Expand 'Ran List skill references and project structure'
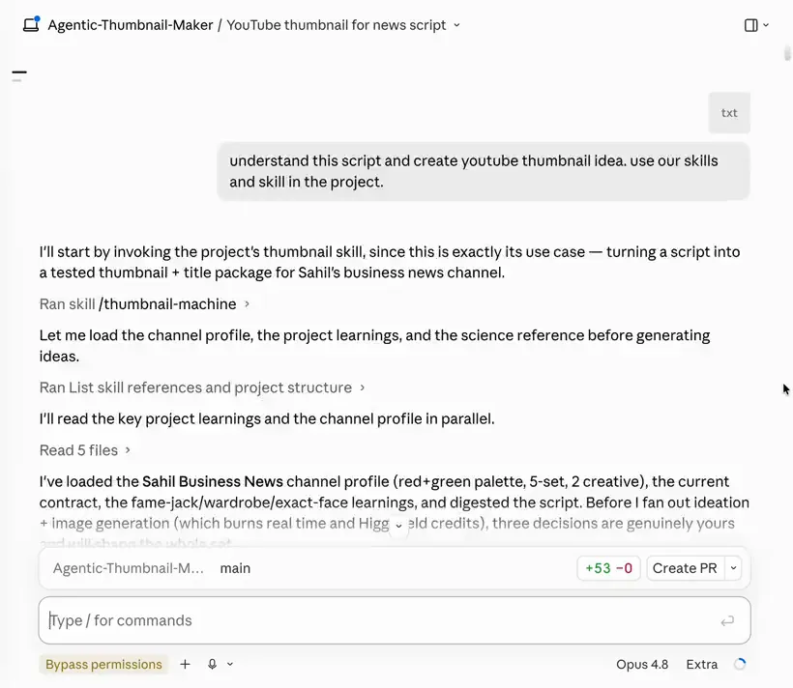The height and width of the screenshot is (688, 793). pyautogui.click(x=202, y=387)
